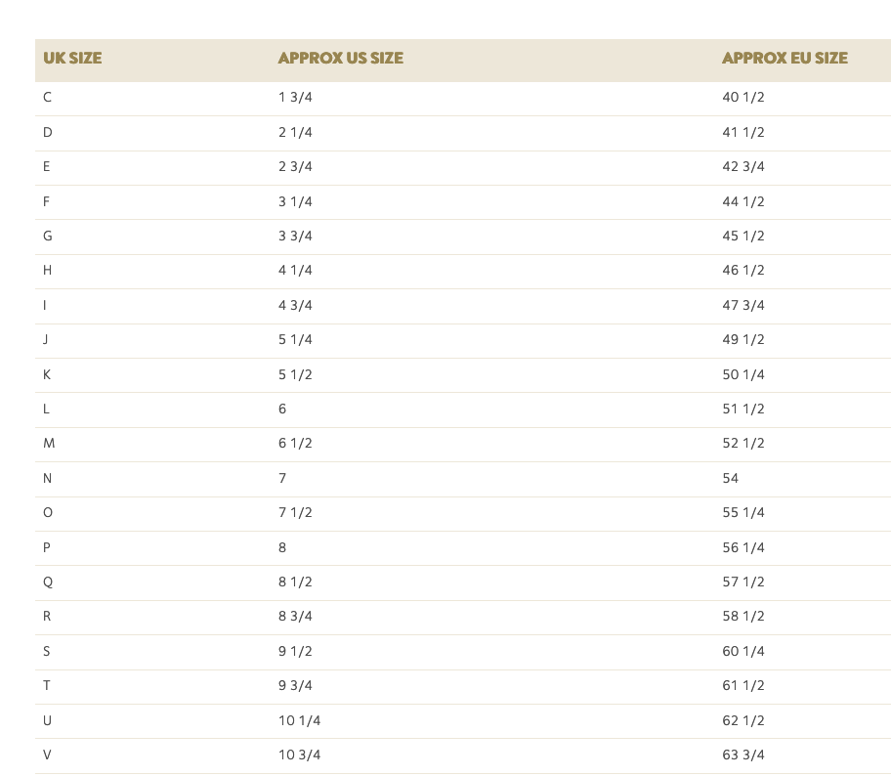Image resolution: width=891 pixels, height=776 pixels.
Task: Click EU size 60 1/4 cell
Action: point(743,652)
